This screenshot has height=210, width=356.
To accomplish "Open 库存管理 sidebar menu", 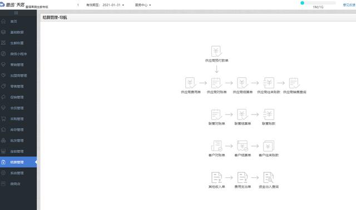I will pyautogui.click(x=18, y=129).
